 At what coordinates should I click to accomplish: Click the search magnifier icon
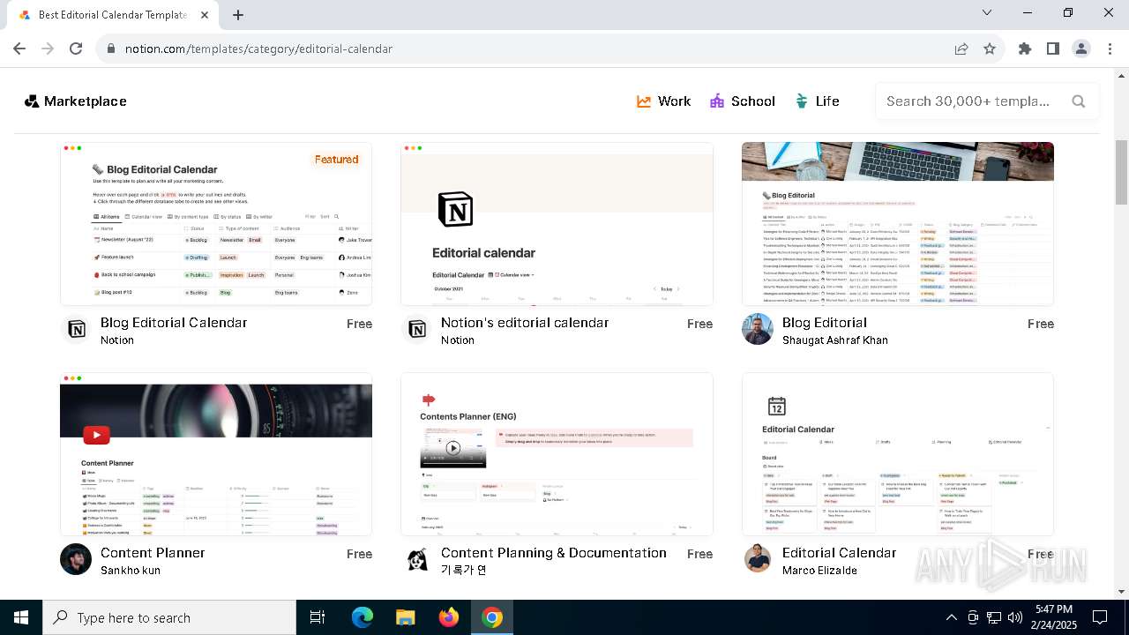[1078, 101]
